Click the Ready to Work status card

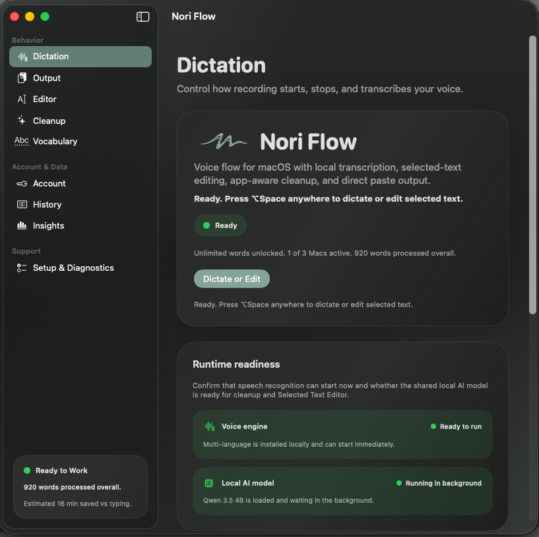tap(80, 487)
